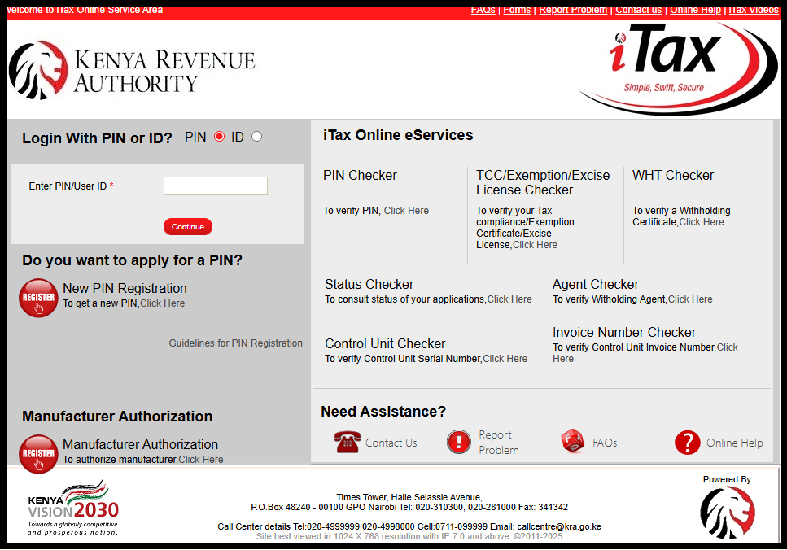This screenshot has width=787, height=550.
Task: Click the Online Help question mark icon
Action: 689,441
